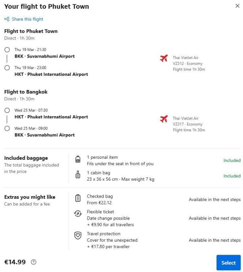Click the Thai VietJet Air logo for flight VZ317

[x=164, y=119]
